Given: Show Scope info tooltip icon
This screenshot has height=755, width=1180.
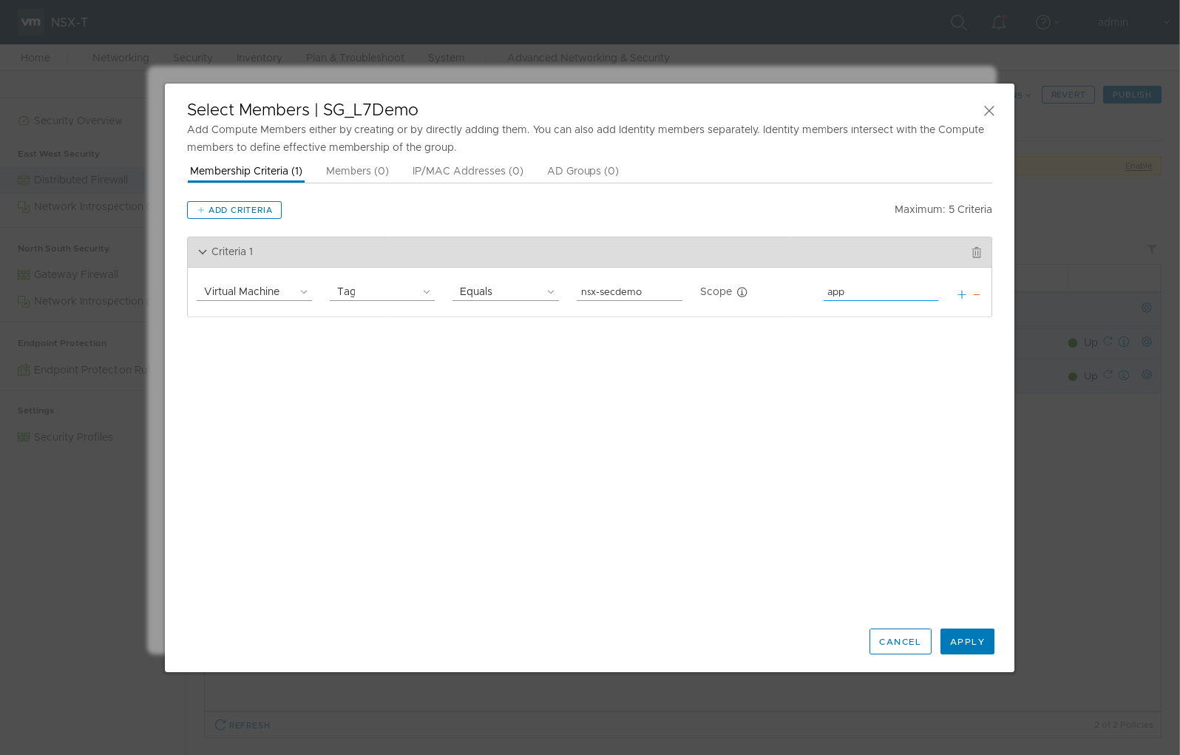Looking at the screenshot, I should click(x=742, y=292).
